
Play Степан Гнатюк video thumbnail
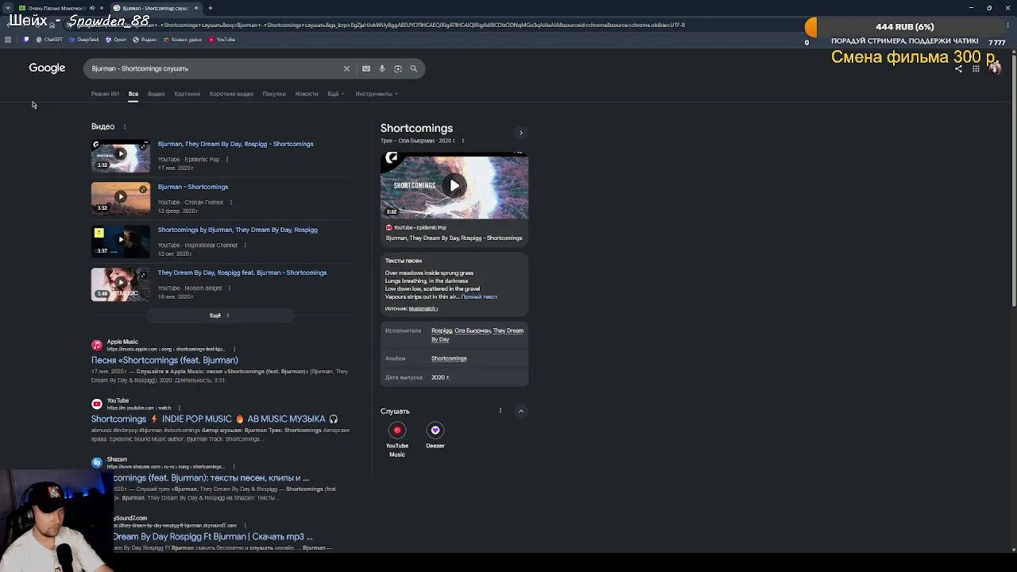point(121,199)
